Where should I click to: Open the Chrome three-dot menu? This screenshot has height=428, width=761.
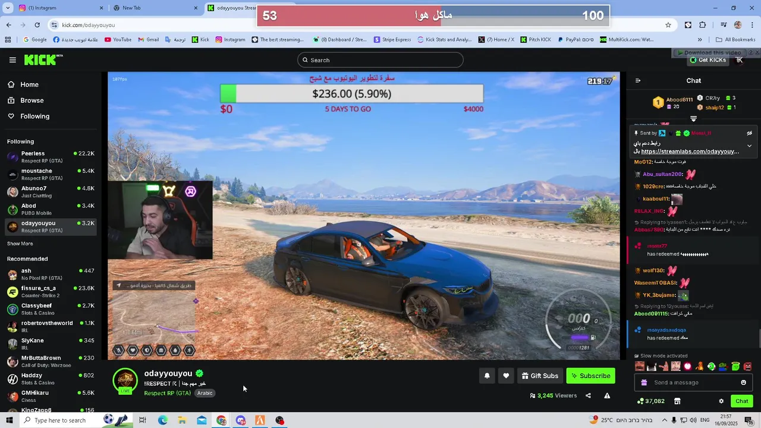coord(752,25)
